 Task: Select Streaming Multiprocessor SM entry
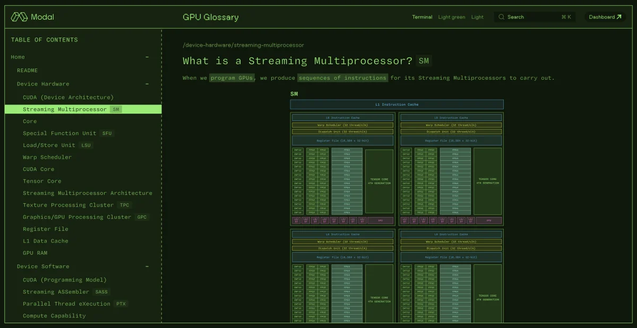(83, 109)
